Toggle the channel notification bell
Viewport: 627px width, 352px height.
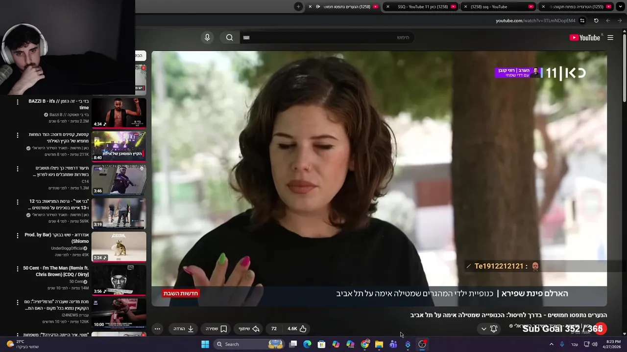[x=494, y=329]
